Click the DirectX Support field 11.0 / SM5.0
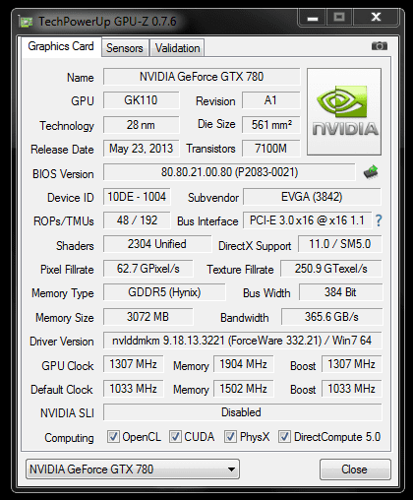Screen dimensions: 413x500 (340, 244)
